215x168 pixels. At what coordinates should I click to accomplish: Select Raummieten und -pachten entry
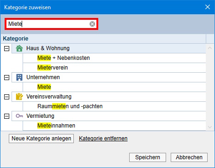pyautogui.click(x=114, y=106)
